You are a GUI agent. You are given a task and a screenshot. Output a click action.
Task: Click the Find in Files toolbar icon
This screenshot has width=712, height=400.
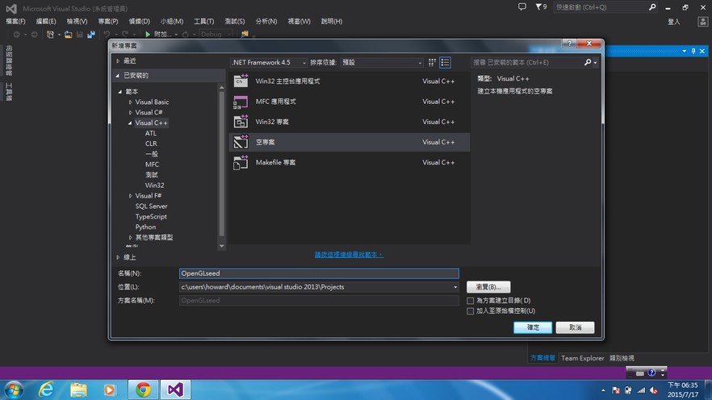tap(245, 35)
